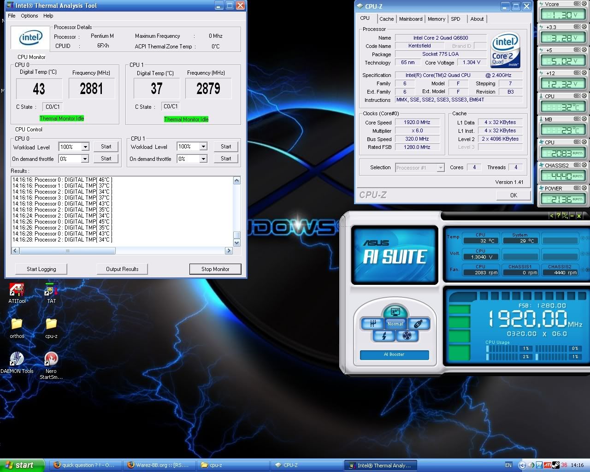Click the EN language indicator
Viewport: 590px width, 472px height.
click(x=508, y=465)
